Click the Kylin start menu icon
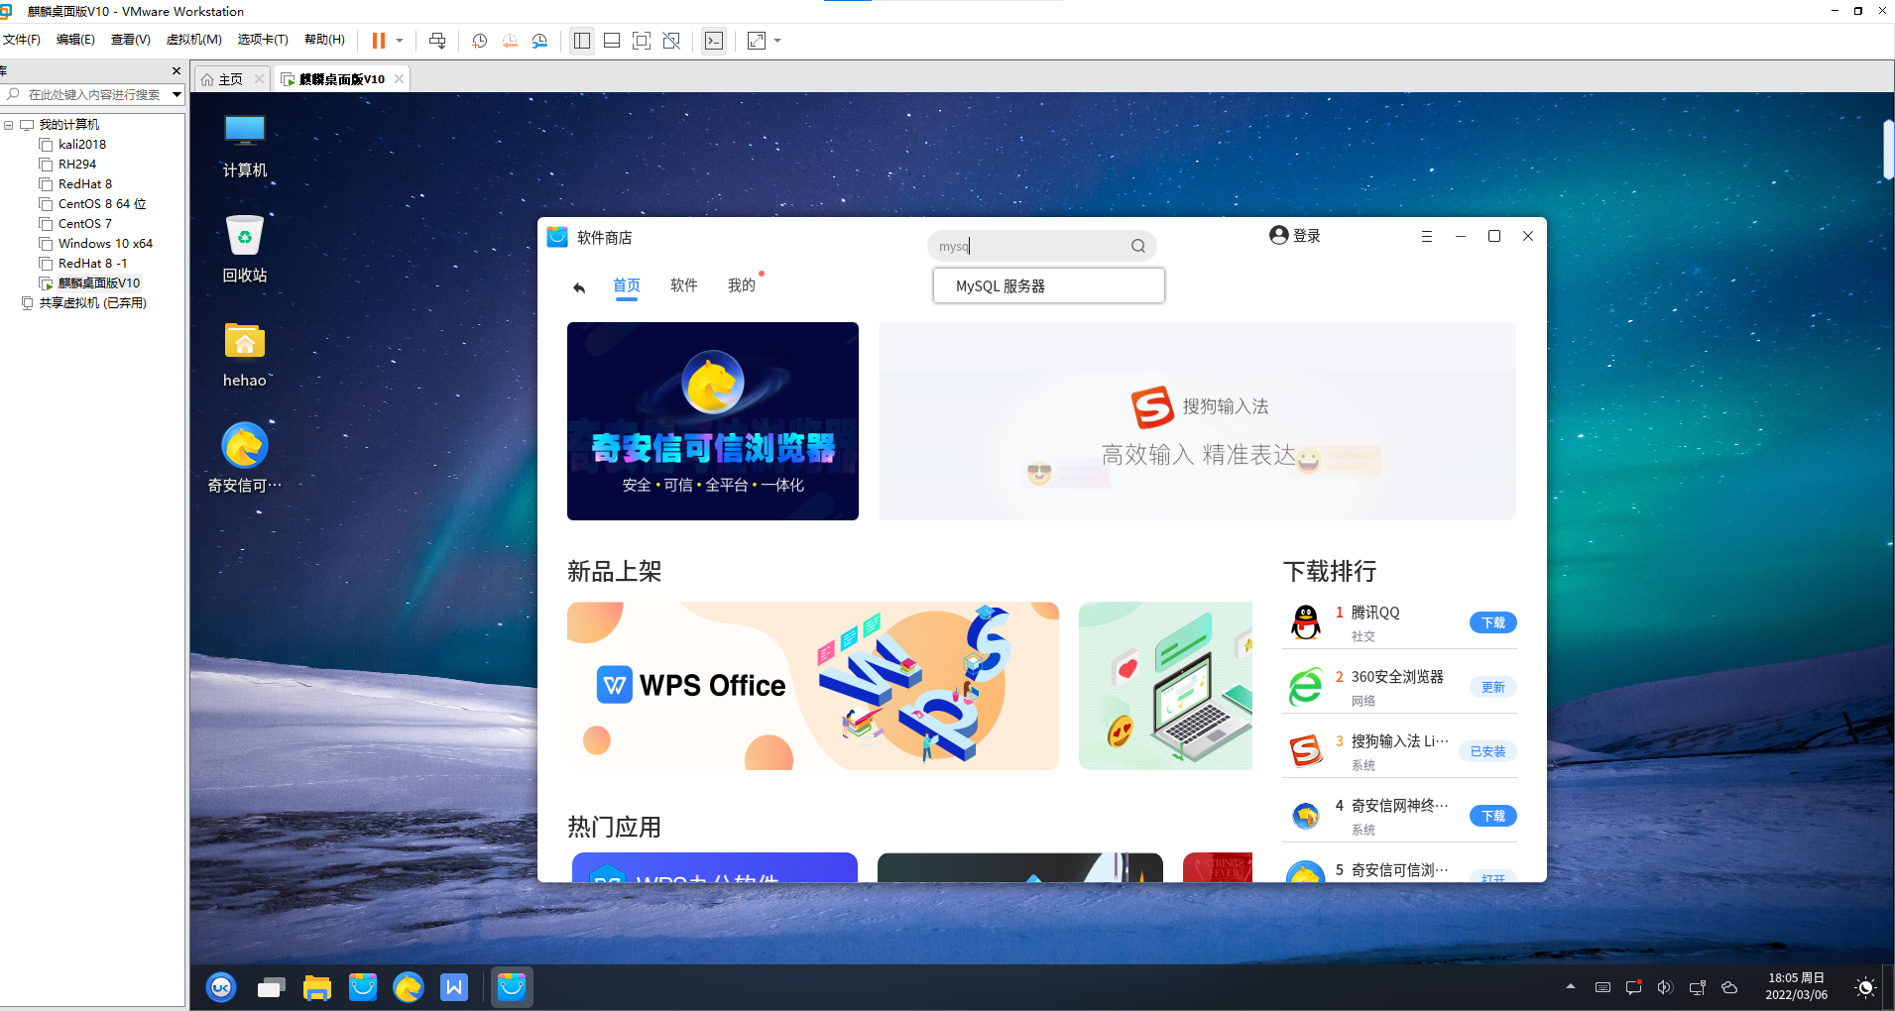This screenshot has width=1895, height=1011. pos(221,987)
